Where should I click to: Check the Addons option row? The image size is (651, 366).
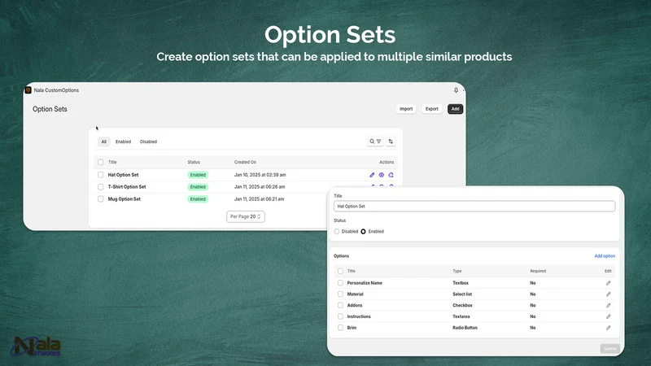(340, 306)
